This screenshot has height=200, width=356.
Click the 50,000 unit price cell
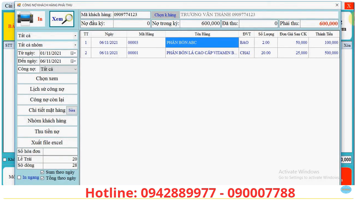click(x=293, y=43)
